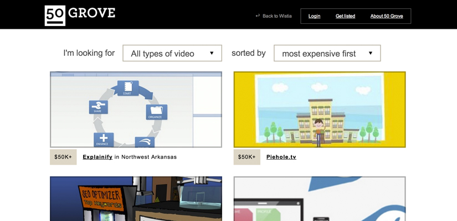Open the most expensive first sort dropdown
The image size is (457, 221).
327,53
